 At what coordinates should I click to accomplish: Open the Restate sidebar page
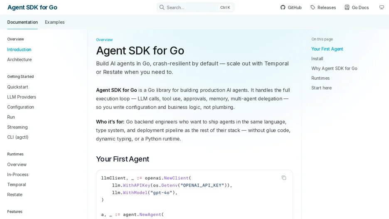click(x=15, y=195)
